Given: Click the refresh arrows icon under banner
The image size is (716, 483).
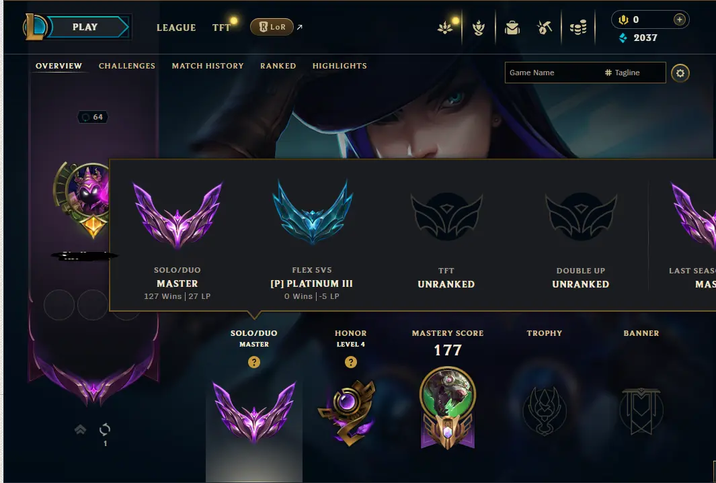Looking at the screenshot, I should (105, 429).
